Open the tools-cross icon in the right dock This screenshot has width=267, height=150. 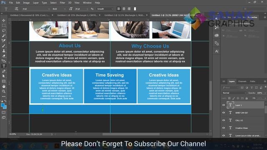pos(217,27)
